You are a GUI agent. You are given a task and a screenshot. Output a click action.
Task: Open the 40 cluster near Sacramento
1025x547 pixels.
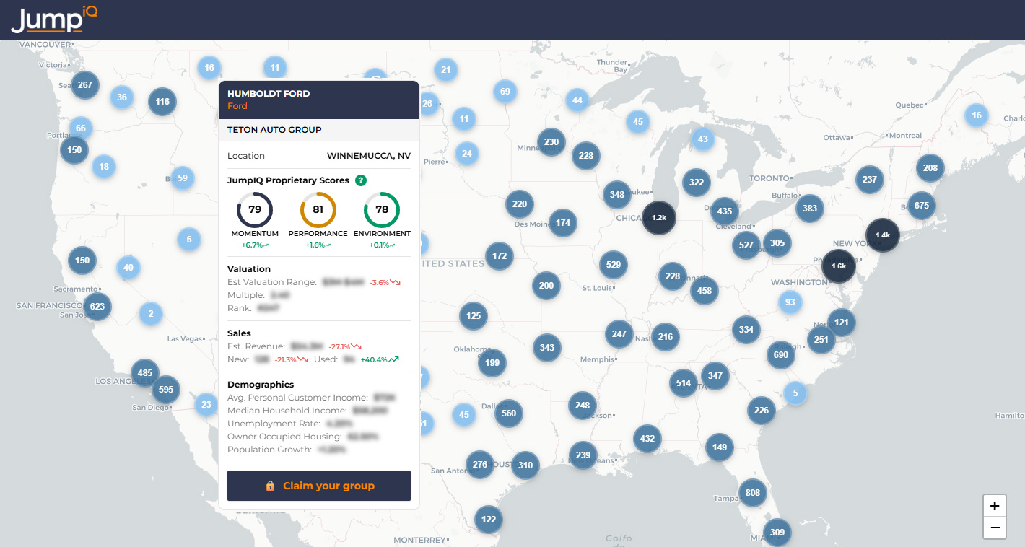128,268
